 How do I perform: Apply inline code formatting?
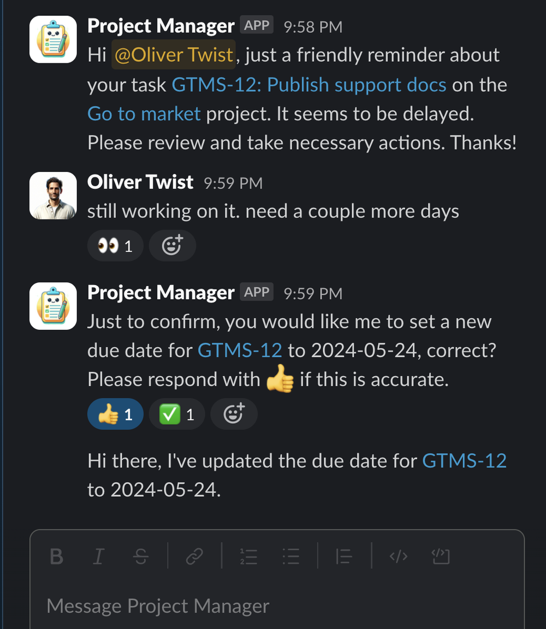pos(399,556)
